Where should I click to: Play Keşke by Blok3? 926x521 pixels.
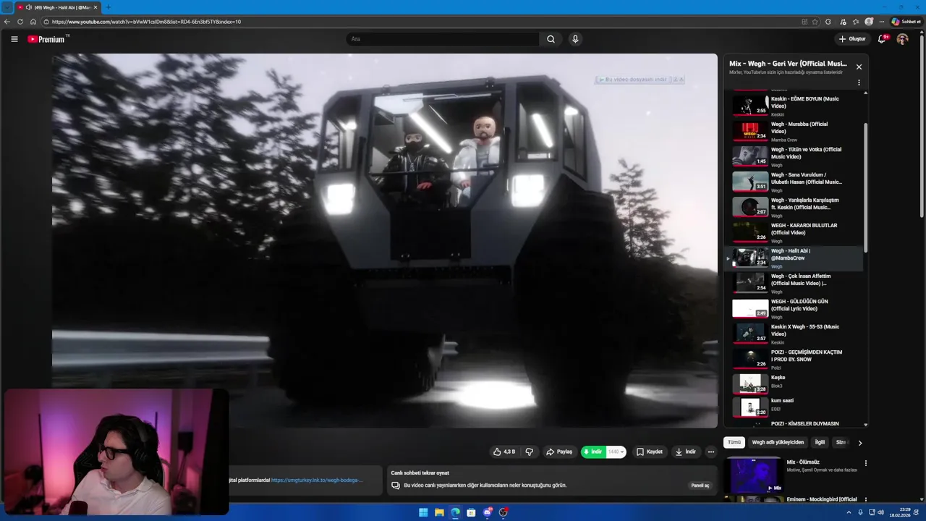tap(794, 383)
